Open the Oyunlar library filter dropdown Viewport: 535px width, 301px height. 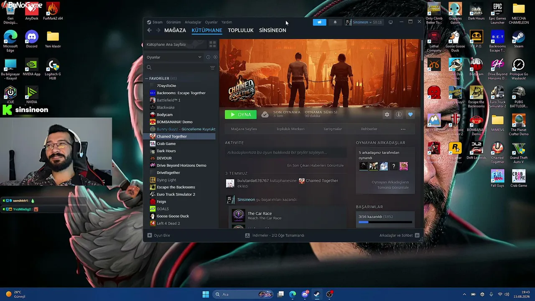pyautogui.click(x=174, y=57)
